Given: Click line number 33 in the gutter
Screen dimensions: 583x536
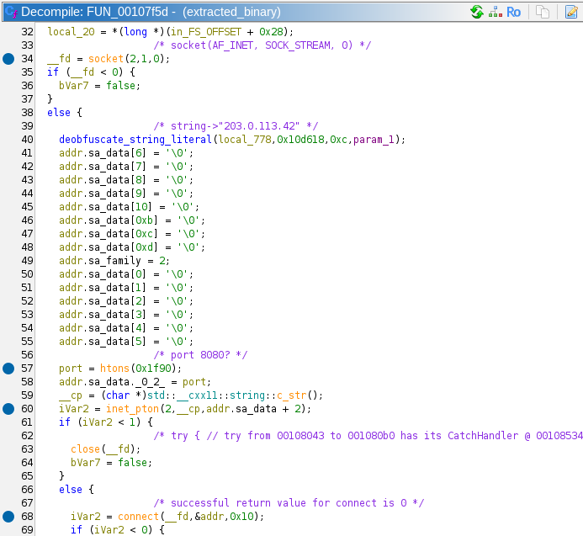Looking at the screenshot, I should (27, 45).
